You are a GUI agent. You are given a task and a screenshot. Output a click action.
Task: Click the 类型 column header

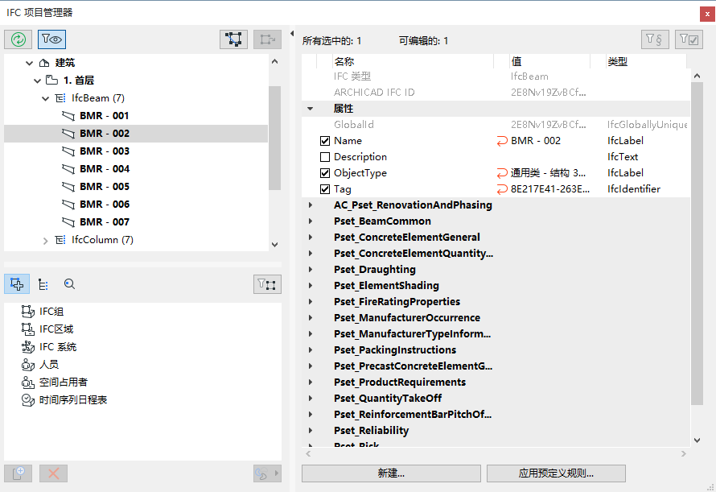coord(646,61)
